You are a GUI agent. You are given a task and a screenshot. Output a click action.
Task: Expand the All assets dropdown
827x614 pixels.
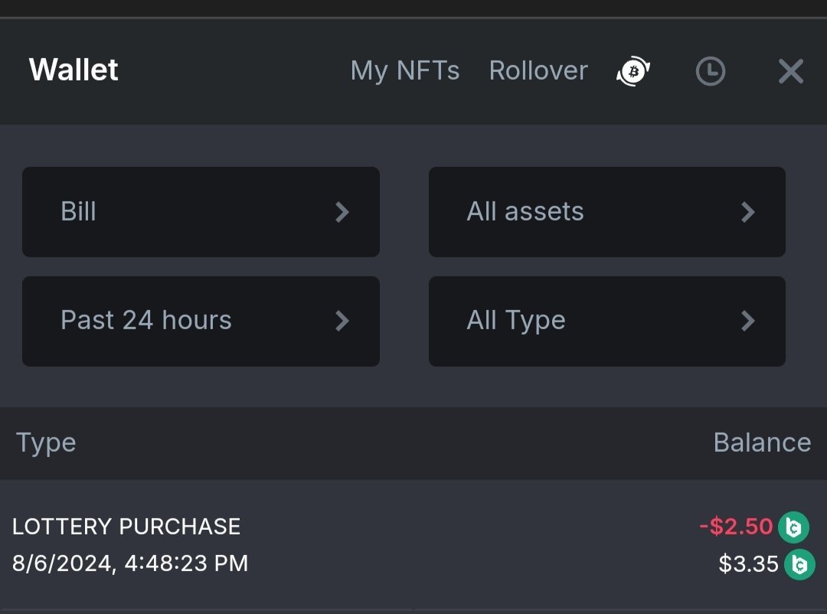(606, 212)
